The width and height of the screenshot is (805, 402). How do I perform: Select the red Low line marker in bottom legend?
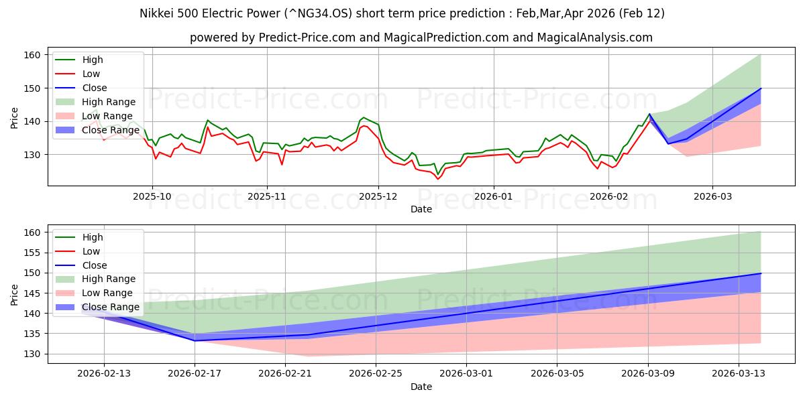click(66, 251)
